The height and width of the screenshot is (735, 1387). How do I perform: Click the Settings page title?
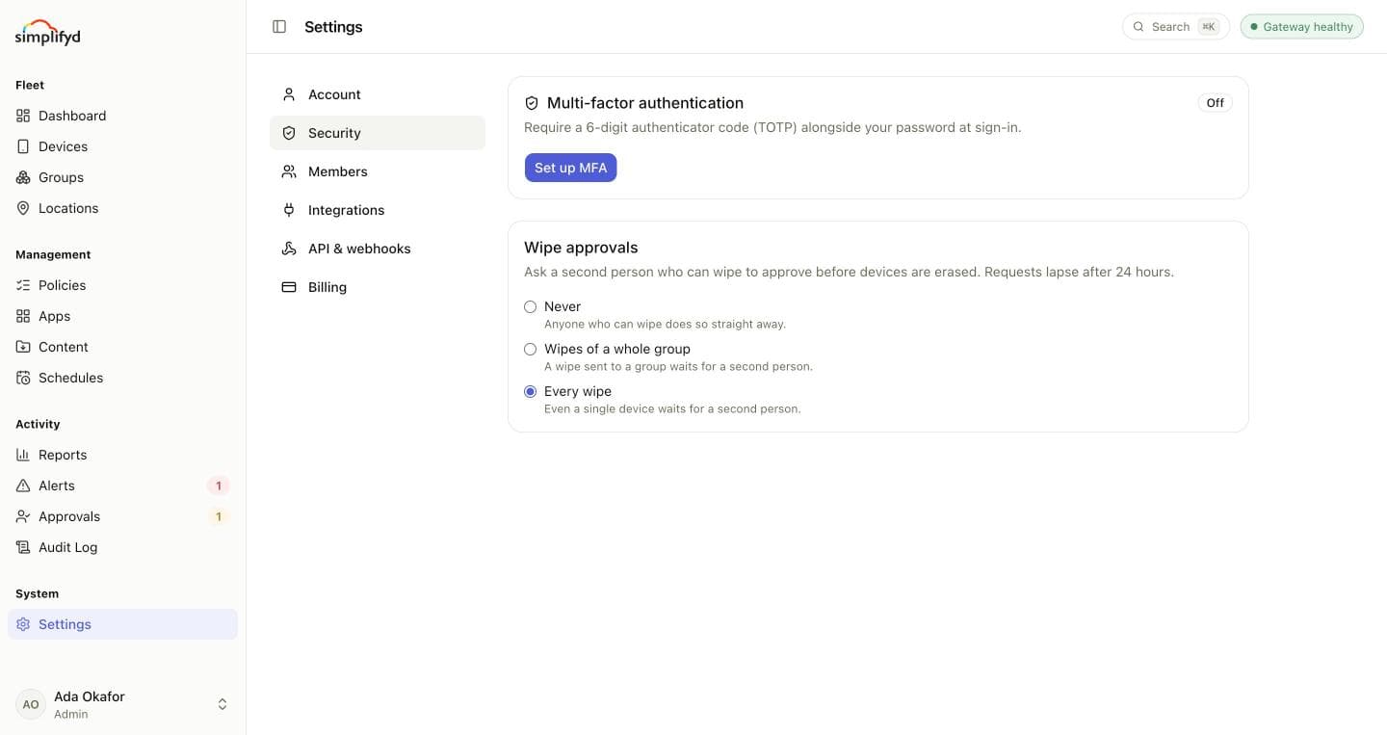333,27
